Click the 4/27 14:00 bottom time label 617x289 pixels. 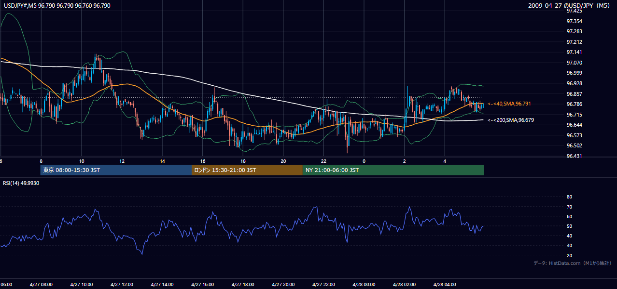(162, 285)
